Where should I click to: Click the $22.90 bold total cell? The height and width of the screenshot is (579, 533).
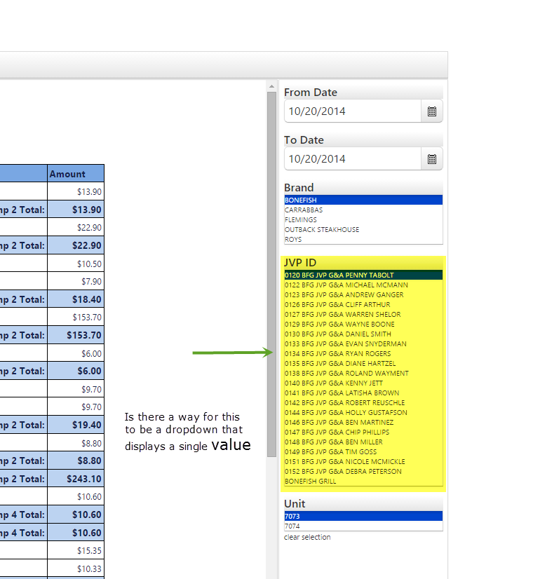[76, 245]
